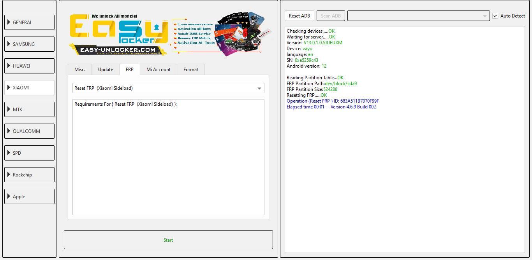532x260 pixels.
Task: Click the 'SN: 0xe5259c43' log line
Action: click(302, 60)
